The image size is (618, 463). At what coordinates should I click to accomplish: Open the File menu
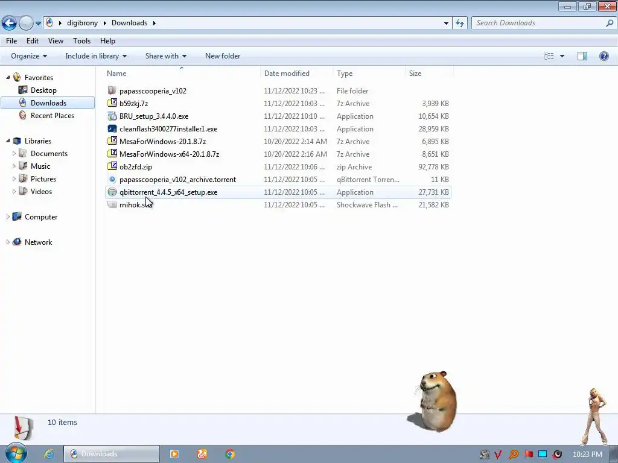point(11,41)
